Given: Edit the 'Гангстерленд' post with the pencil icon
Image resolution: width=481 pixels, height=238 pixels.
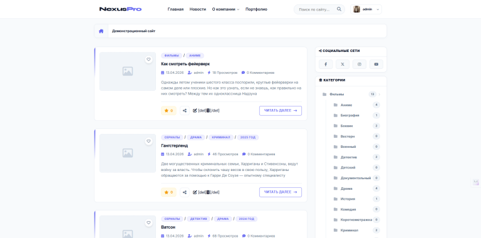Looking at the screenshot, I should [x=195, y=192].
